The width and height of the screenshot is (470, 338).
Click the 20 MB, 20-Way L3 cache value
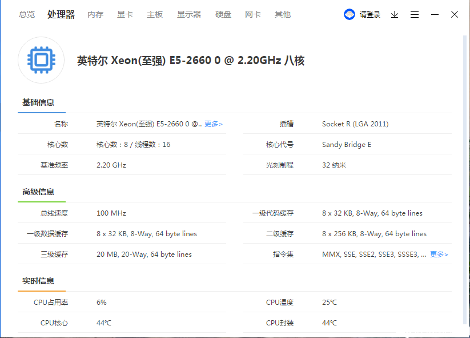click(x=144, y=255)
